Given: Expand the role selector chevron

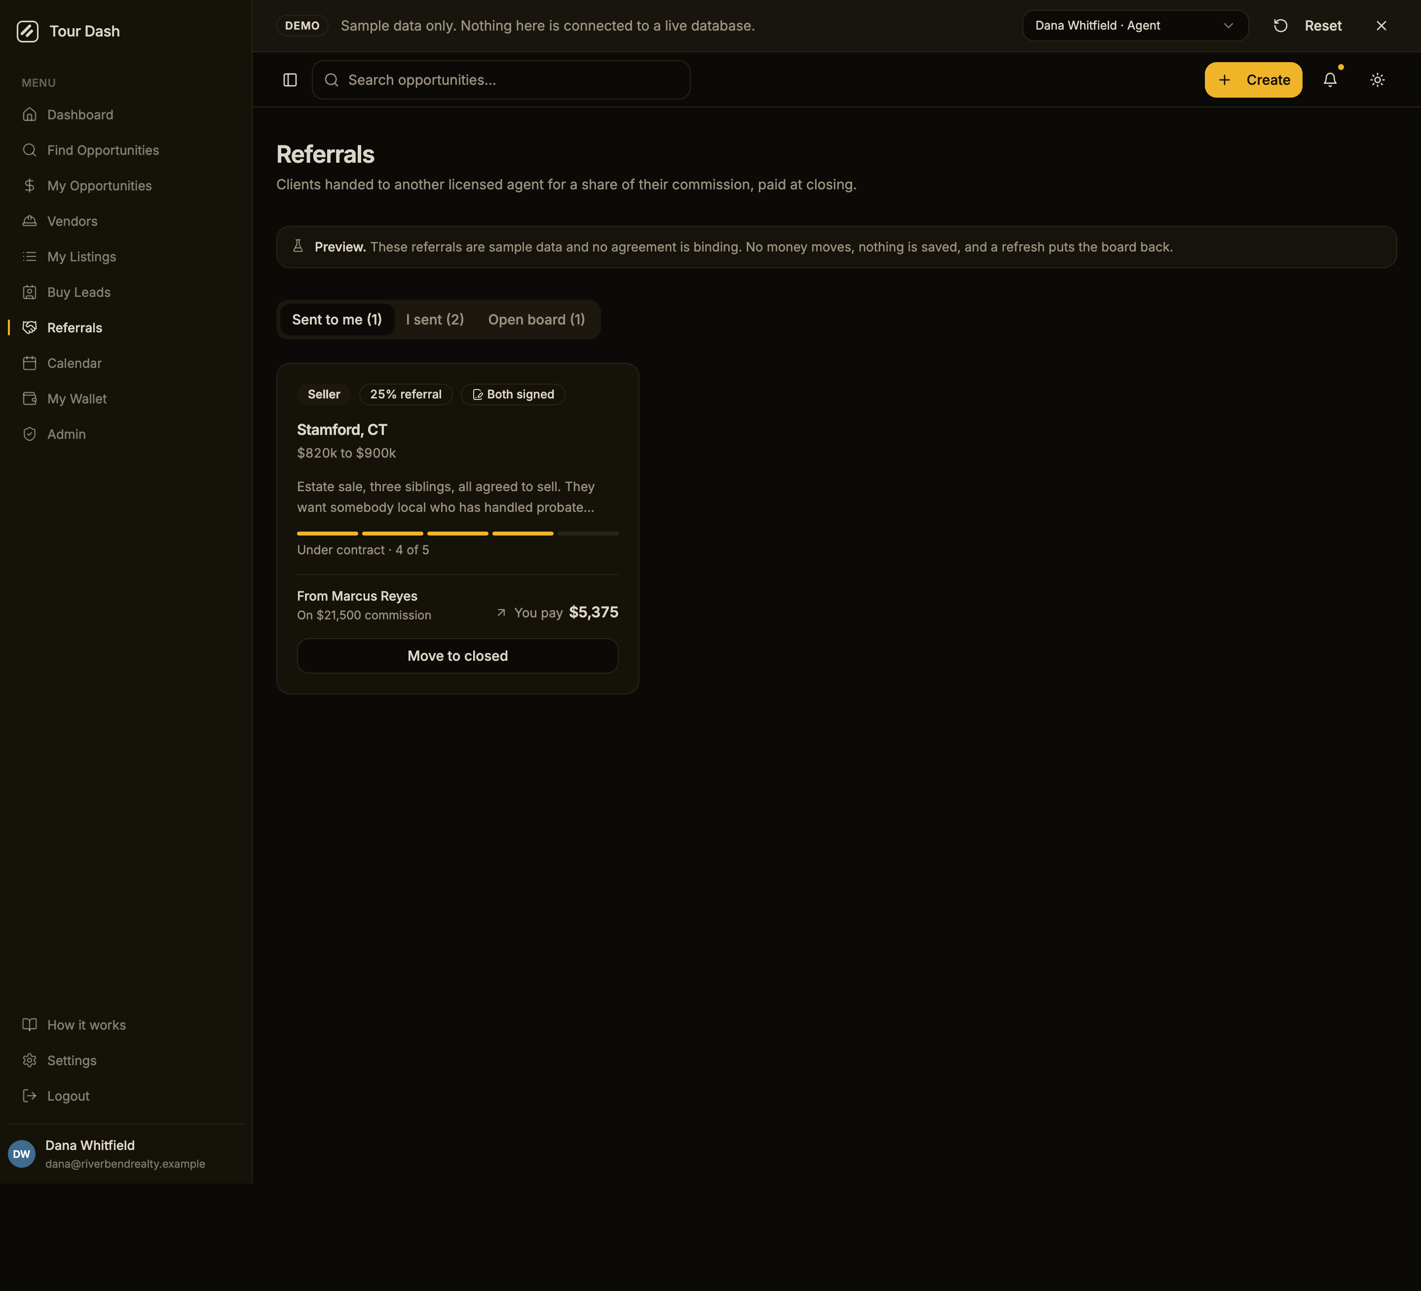Looking at the screenshot, I should coord(1228,25).
